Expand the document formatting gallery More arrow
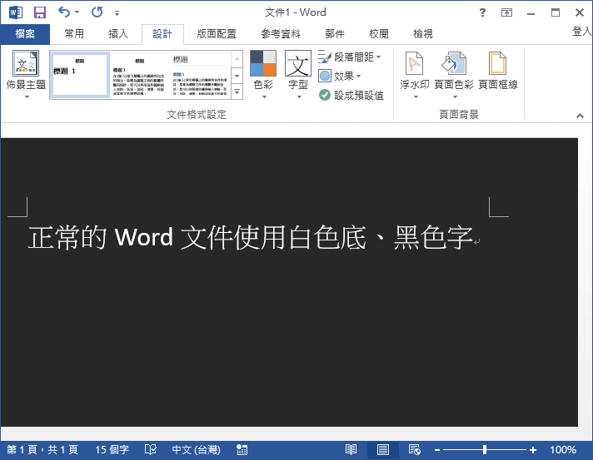 [x=237, y=92]
